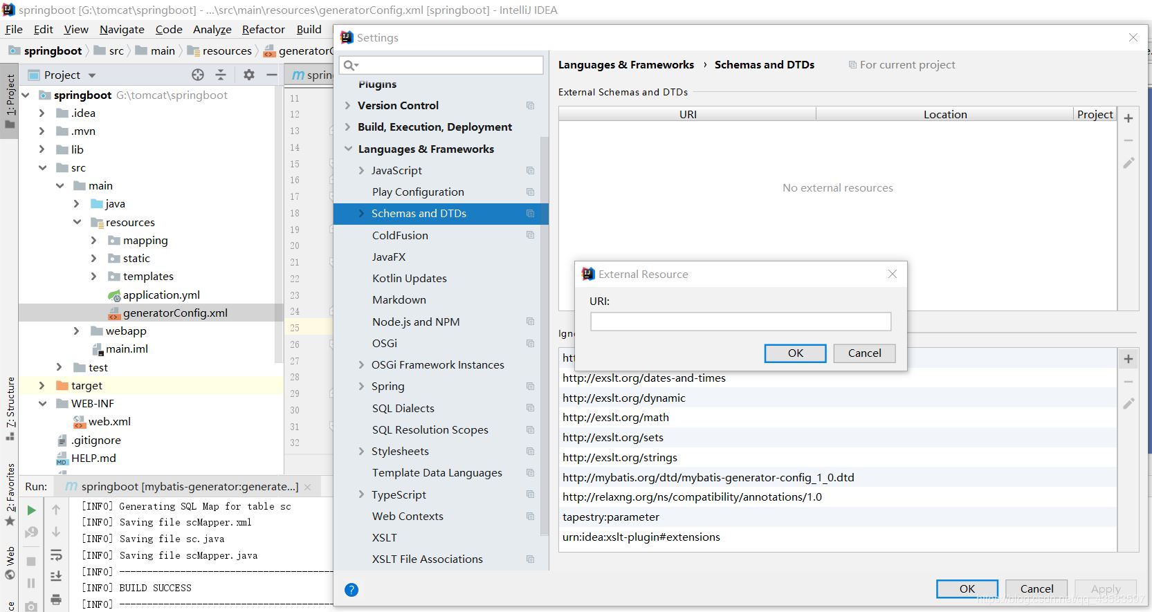Image resolution: width=1152 pixels, height=612 pixels.
Task: Click the pause output icon in Run panel
Action: 31,584
